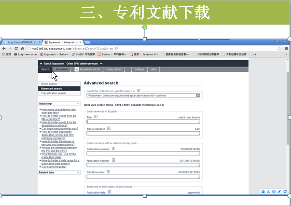The image size is (291, 206).
Task: Show more bookmarks with the chevron
Action: coord(286,55)
